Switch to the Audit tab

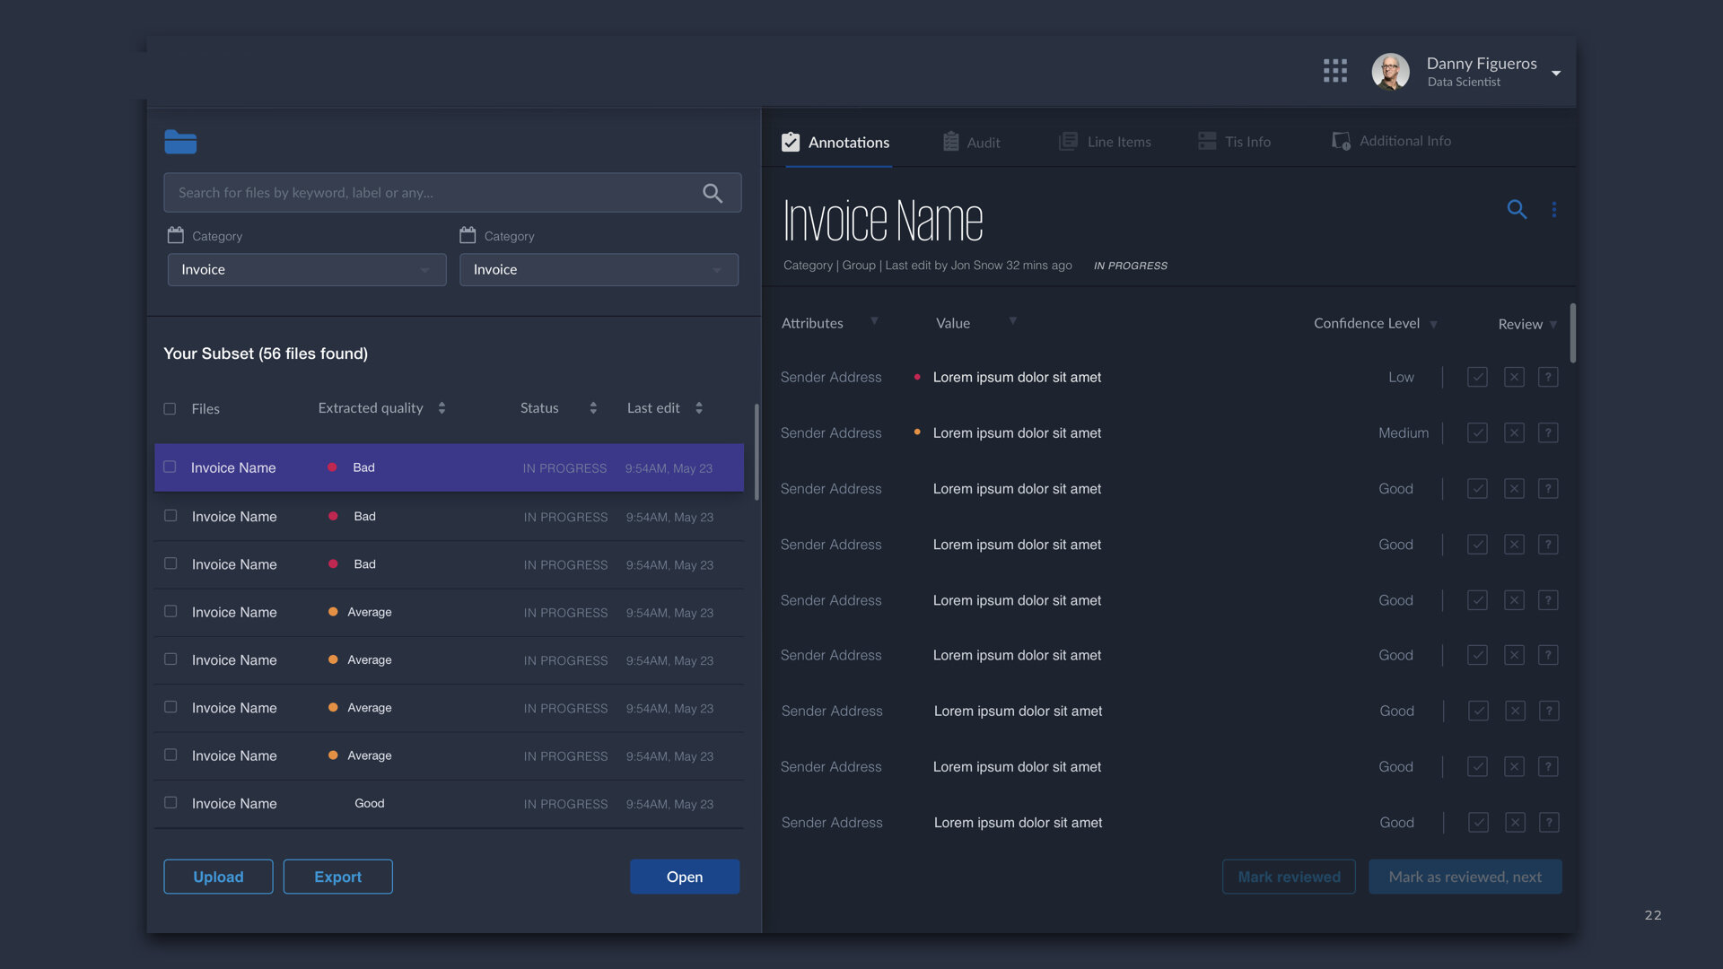pyautogui.click(x=971, y=142)
